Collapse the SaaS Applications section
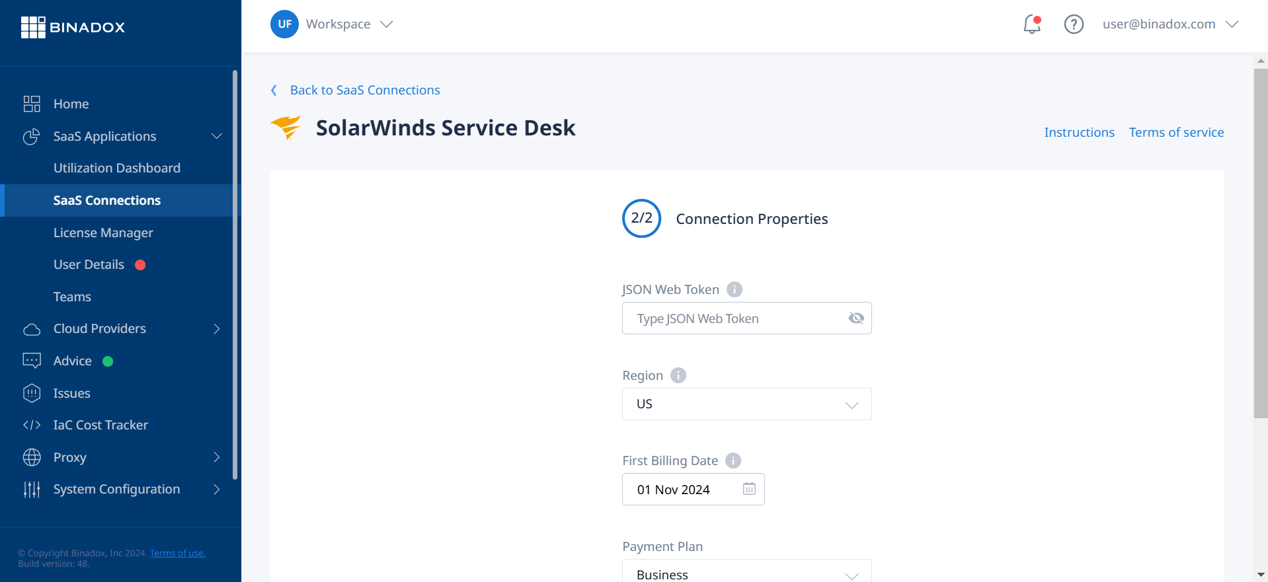The height and width of the screenshot is (582, 1268). [x=216, y=136]
